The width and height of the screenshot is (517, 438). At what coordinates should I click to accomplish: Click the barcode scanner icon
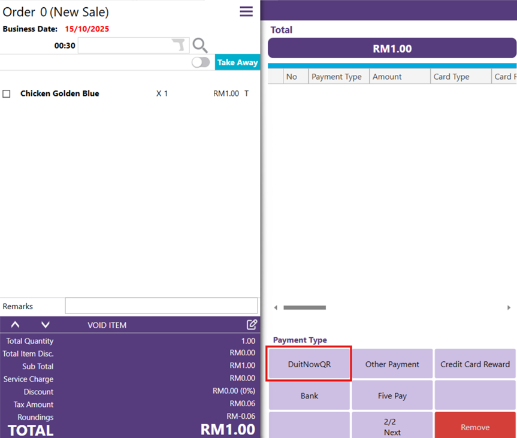[179, 46]
